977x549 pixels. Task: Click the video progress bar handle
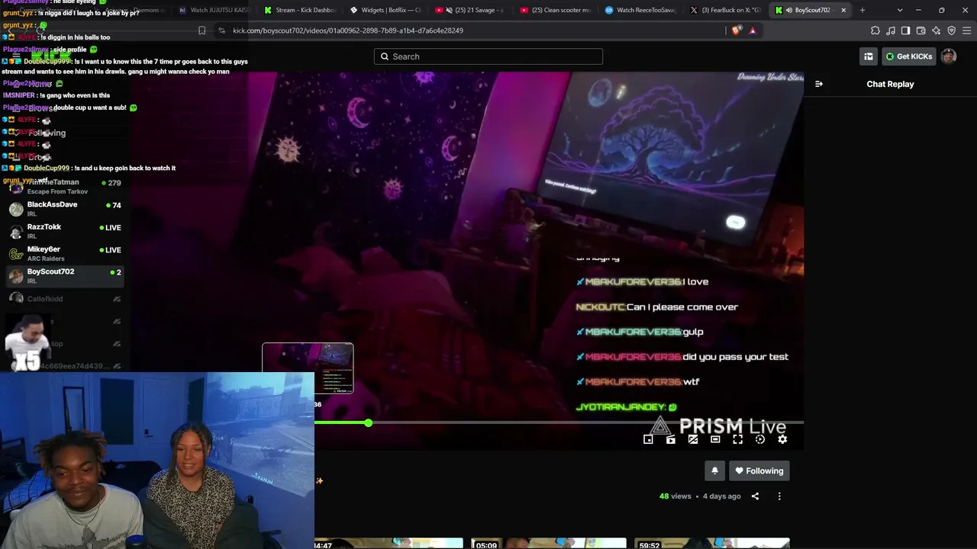pos(368,422)
